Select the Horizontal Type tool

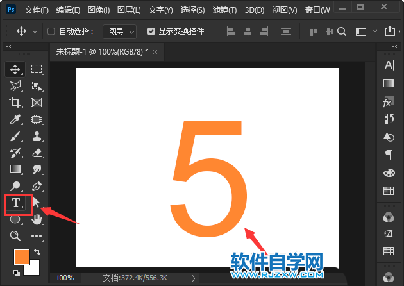(16, 203)
